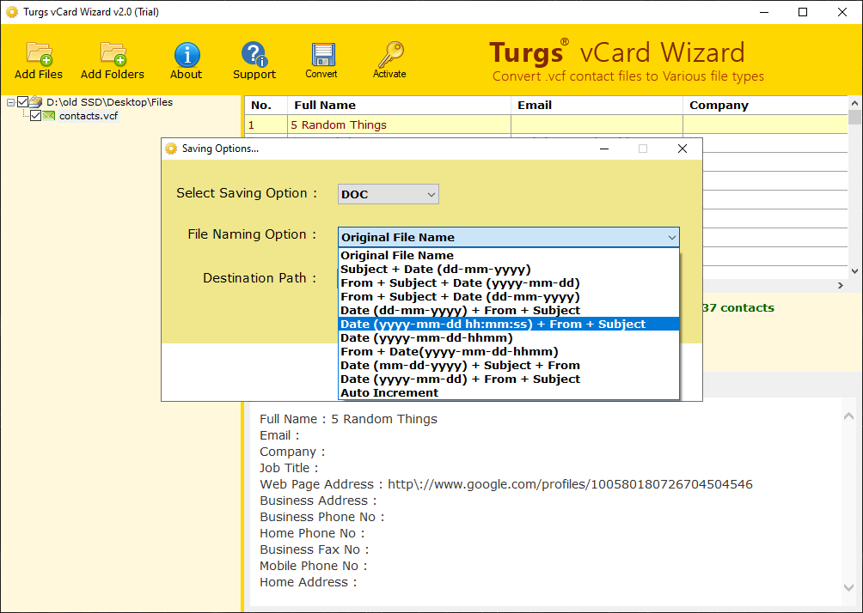
Task: Choose Date (dd-mm-yyyy) + From + Subject option
Action: (509, 311)
